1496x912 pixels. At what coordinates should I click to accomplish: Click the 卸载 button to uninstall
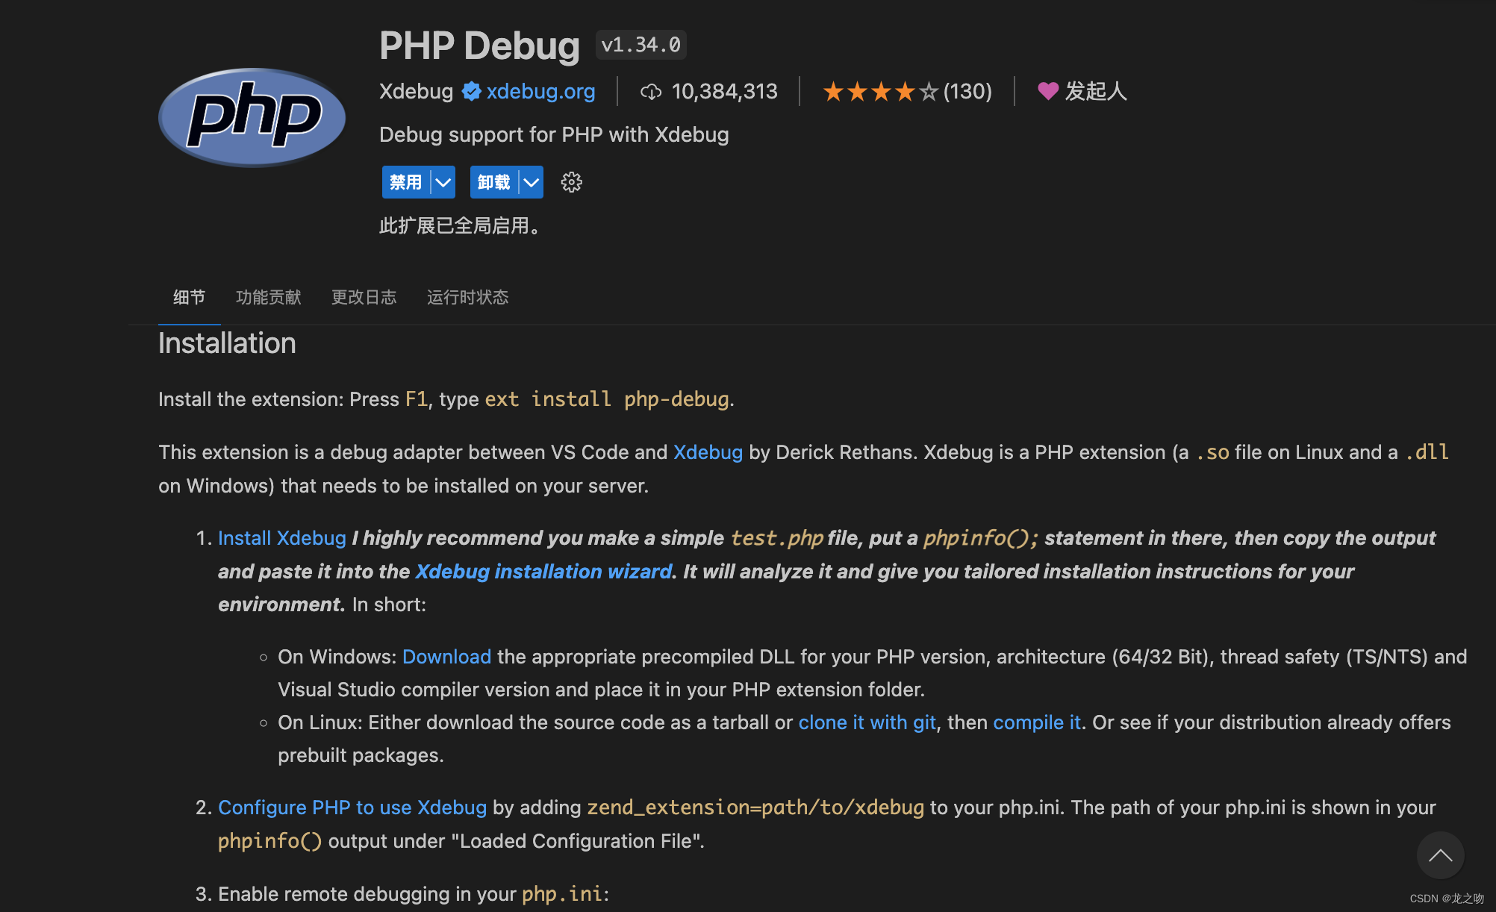pos(493,182)
